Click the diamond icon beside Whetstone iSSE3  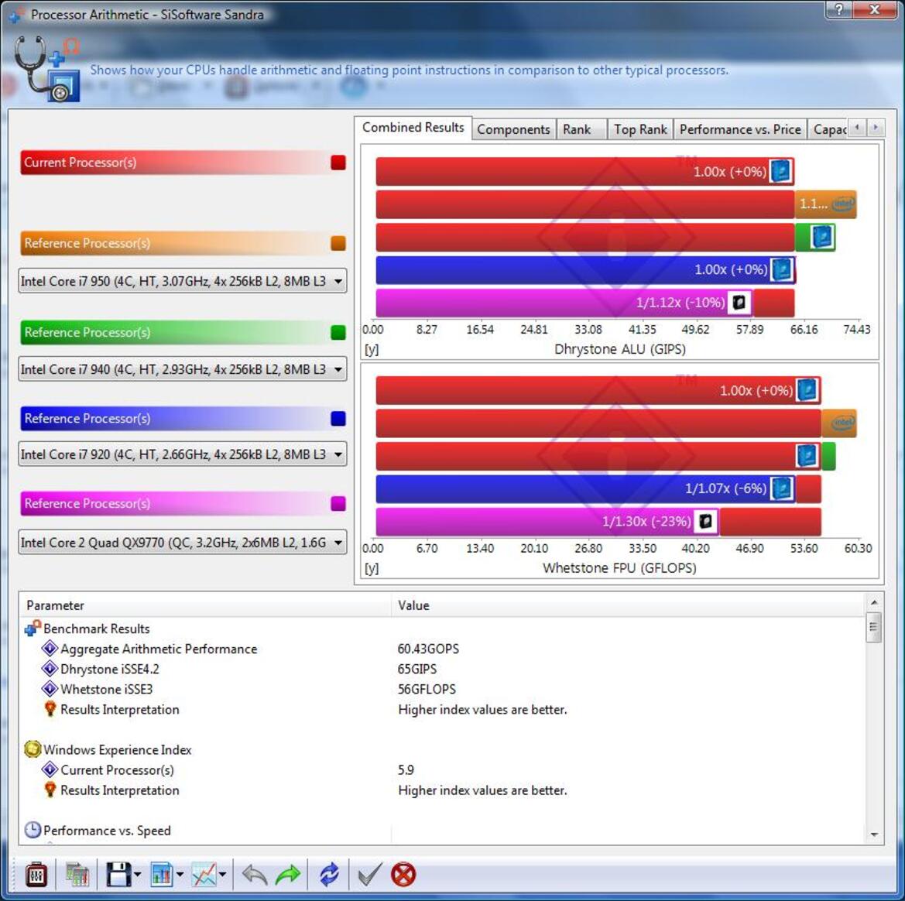(x=50, y=689)
